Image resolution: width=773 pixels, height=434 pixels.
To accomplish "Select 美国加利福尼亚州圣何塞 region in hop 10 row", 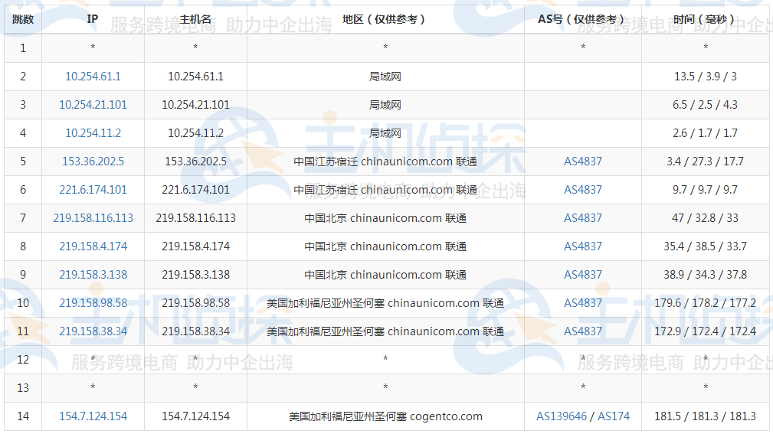I will coord(385,303).
